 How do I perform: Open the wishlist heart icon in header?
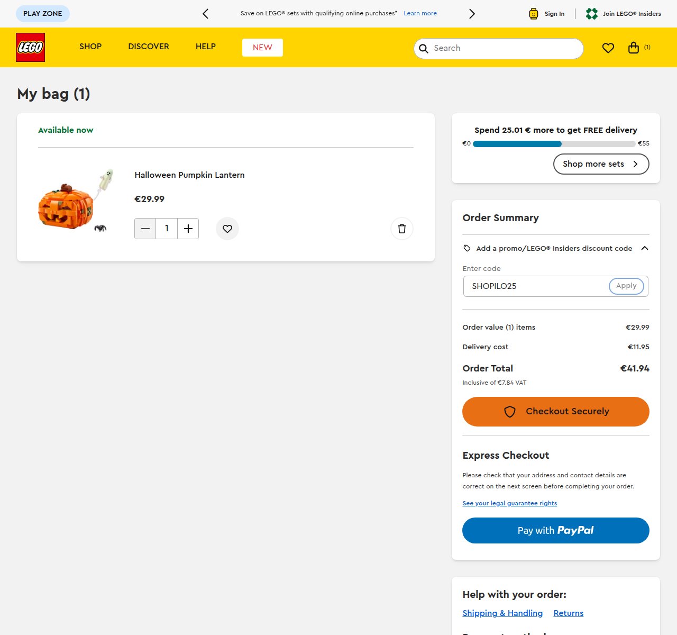608,48
